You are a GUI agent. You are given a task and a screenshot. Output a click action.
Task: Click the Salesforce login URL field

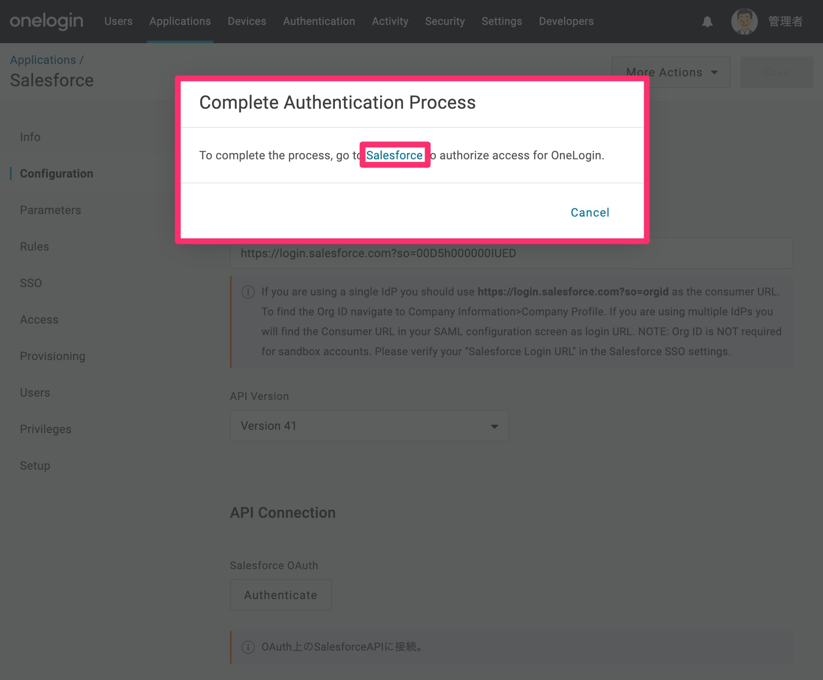(512, 253)
